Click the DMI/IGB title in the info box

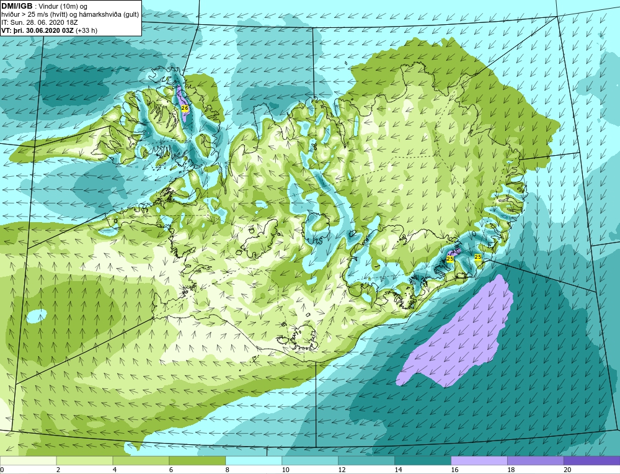click(x=17, y=6)
